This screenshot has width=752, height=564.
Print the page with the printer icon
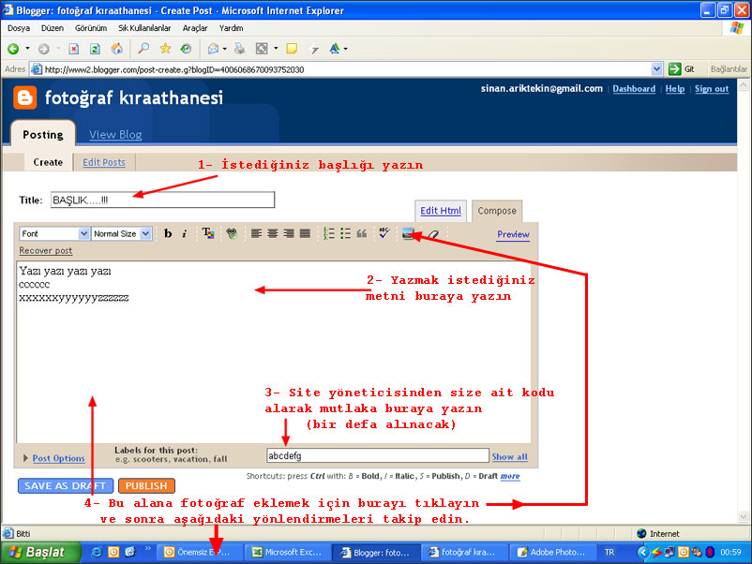click(239, 49)
